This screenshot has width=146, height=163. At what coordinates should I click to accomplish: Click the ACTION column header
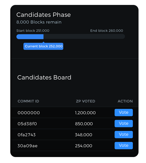click(x=125, y=101)
